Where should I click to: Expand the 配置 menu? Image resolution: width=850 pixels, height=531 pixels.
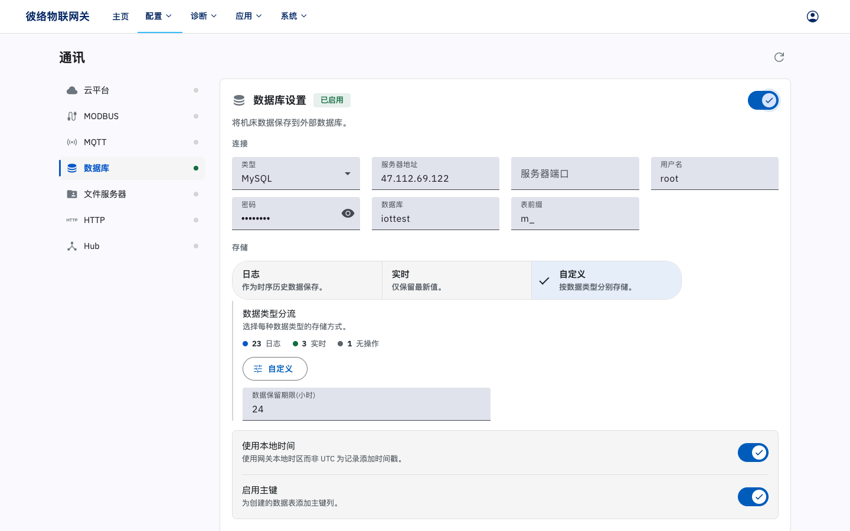point(159,17)
